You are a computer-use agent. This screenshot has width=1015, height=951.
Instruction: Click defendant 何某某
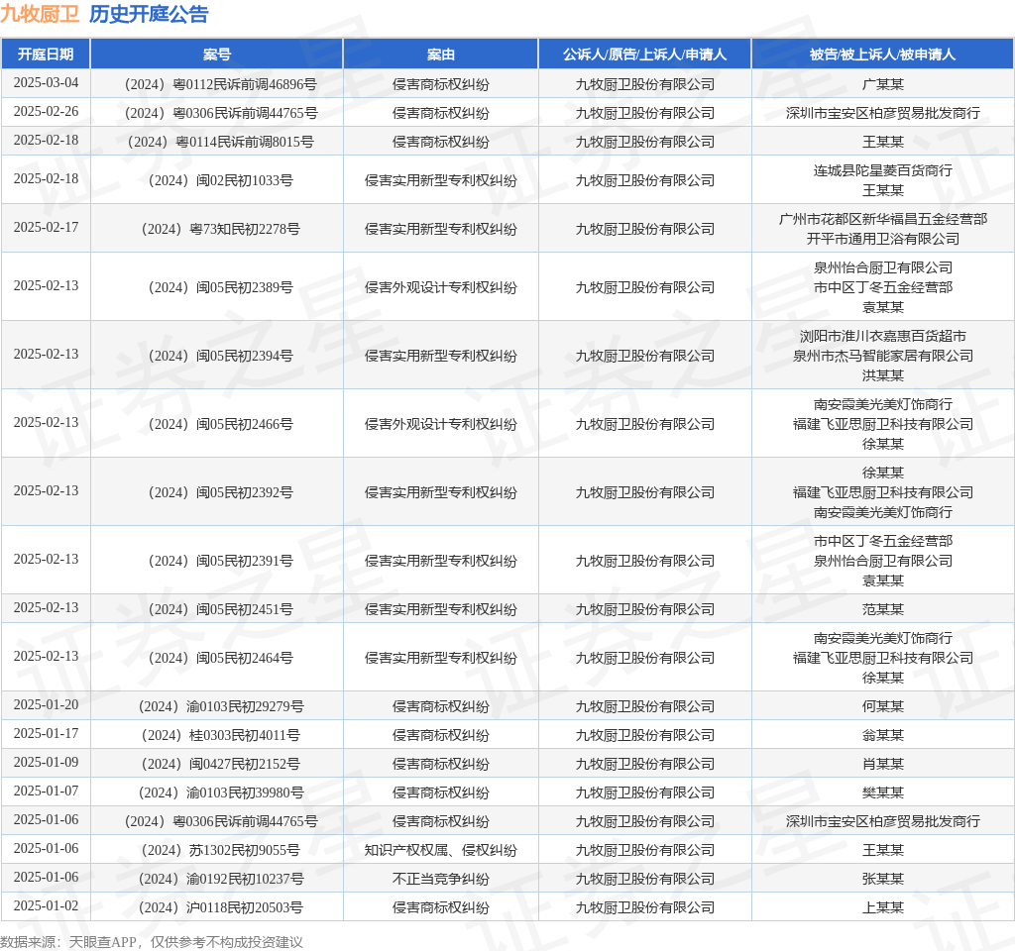coord(883,706)
